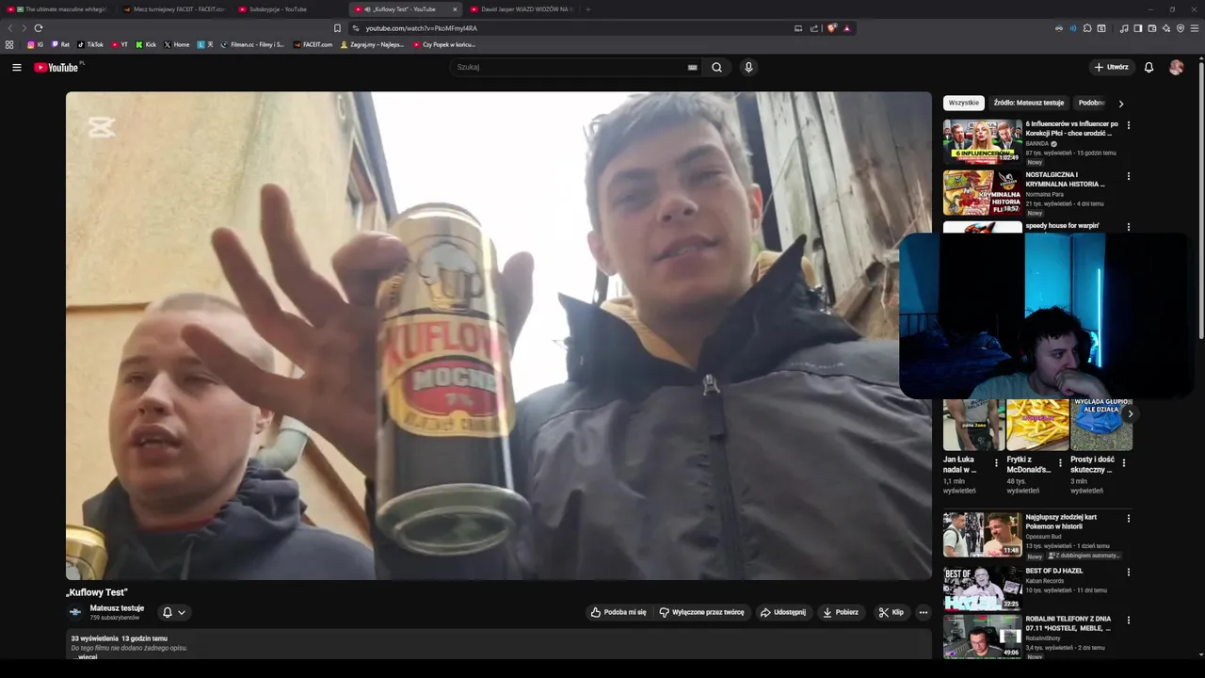Click the Pobierz download button
Image resolution: width=1205 pixels, height=678 pixels.
click(841, 612)
